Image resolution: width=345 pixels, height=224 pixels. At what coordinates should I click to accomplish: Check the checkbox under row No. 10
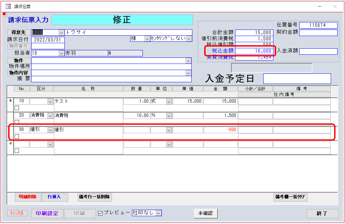pyautogui.click(x=17, y=108)
